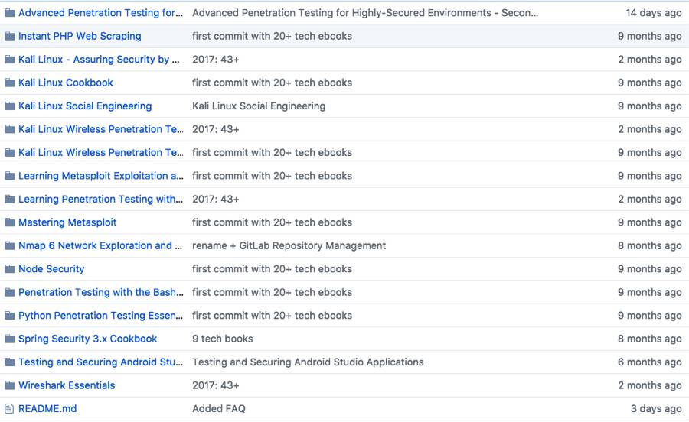Click '2 months ago' in Wireshark Essentials row
The image size is (689, 422).
click(x=650, y=385)
